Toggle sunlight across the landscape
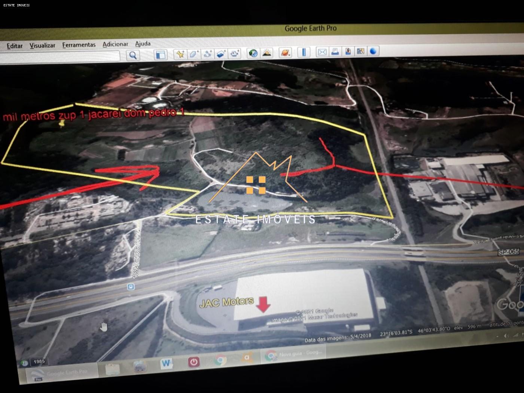Screen dimensions: 524x393 coord(266,53)
